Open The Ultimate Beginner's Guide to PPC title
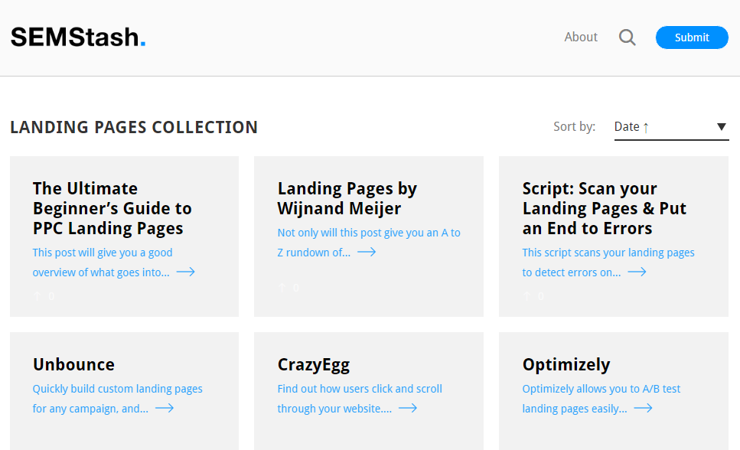The height and width of the screenshot is (450, 740). pos(112,208)
